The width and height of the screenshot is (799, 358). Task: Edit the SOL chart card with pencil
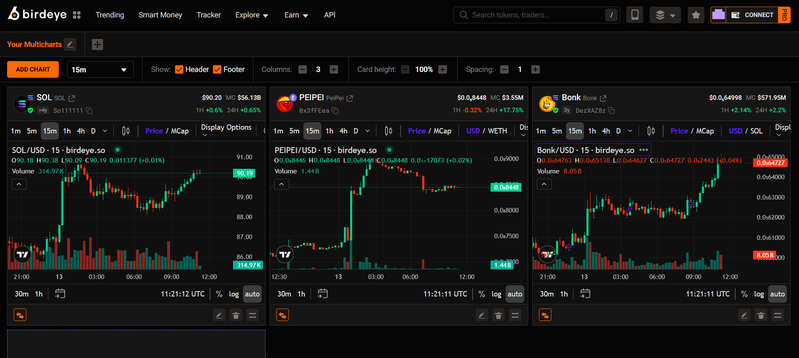(219, 316)
